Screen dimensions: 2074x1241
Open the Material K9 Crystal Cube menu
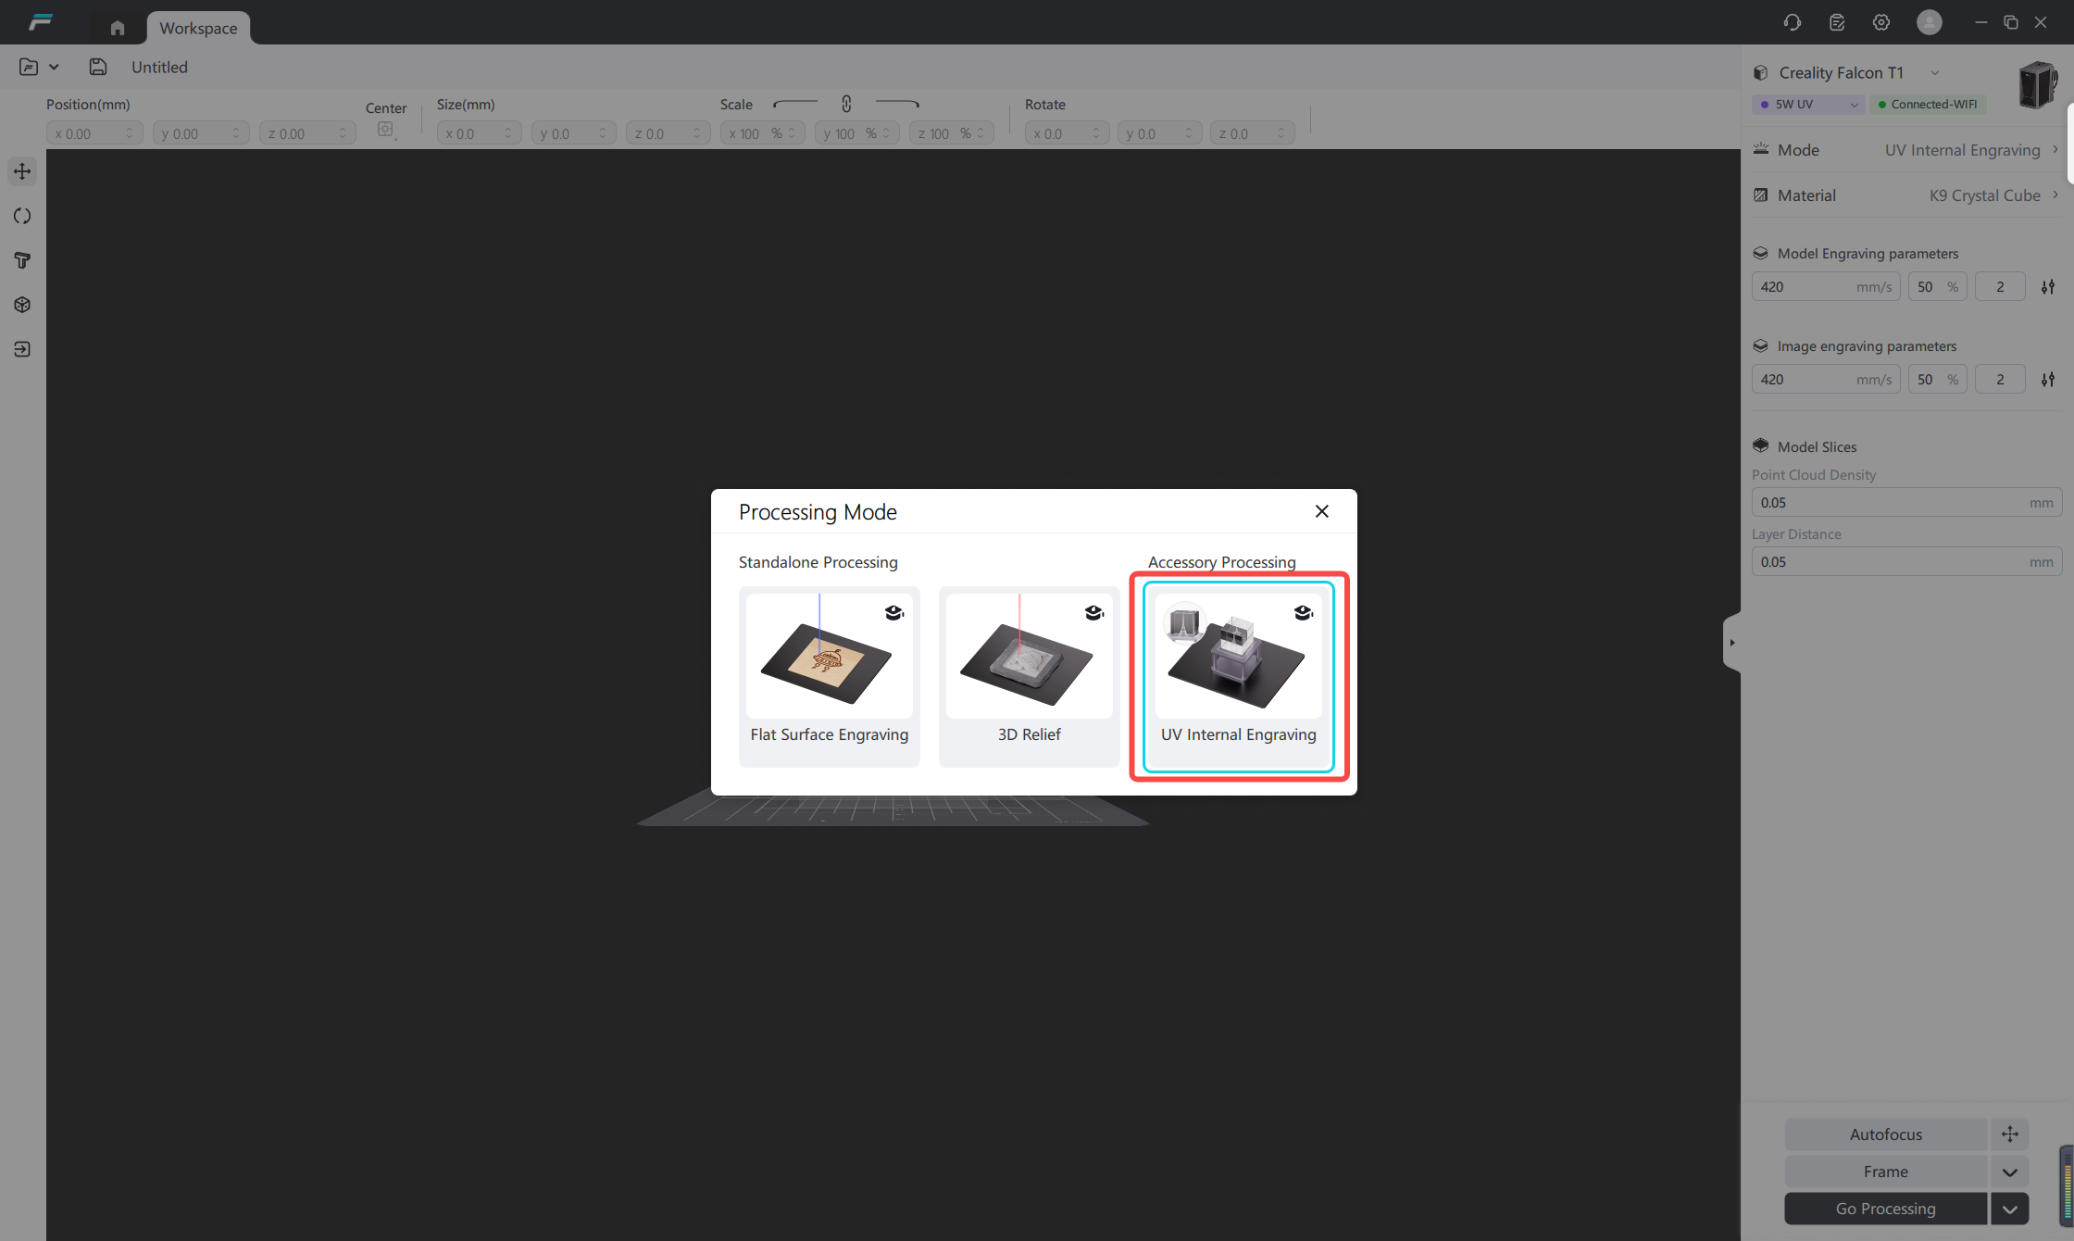1905,195
